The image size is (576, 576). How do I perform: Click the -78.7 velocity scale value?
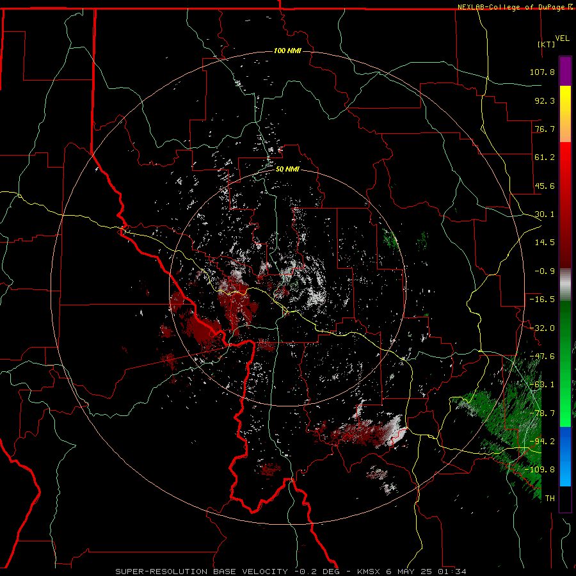(542, 413)
